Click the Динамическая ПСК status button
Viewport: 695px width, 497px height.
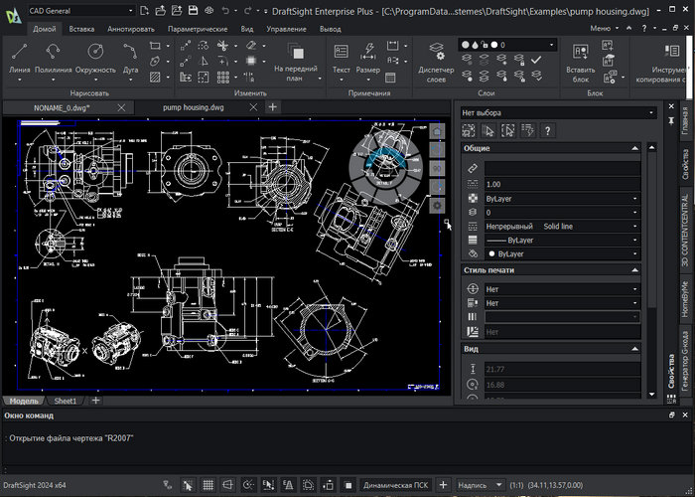[396, 486]
